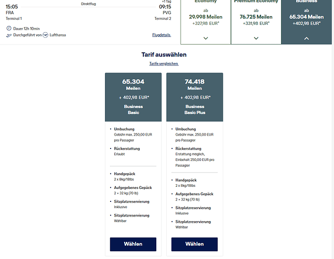
Task: Click Terminal 2 under PVG
Action: coord(163,19)
